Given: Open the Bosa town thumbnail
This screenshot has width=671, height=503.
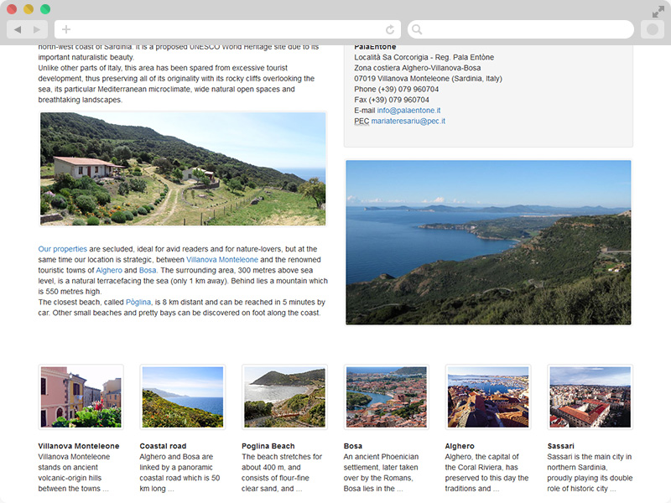Looking at the screenshot, I should click(387, 397).
